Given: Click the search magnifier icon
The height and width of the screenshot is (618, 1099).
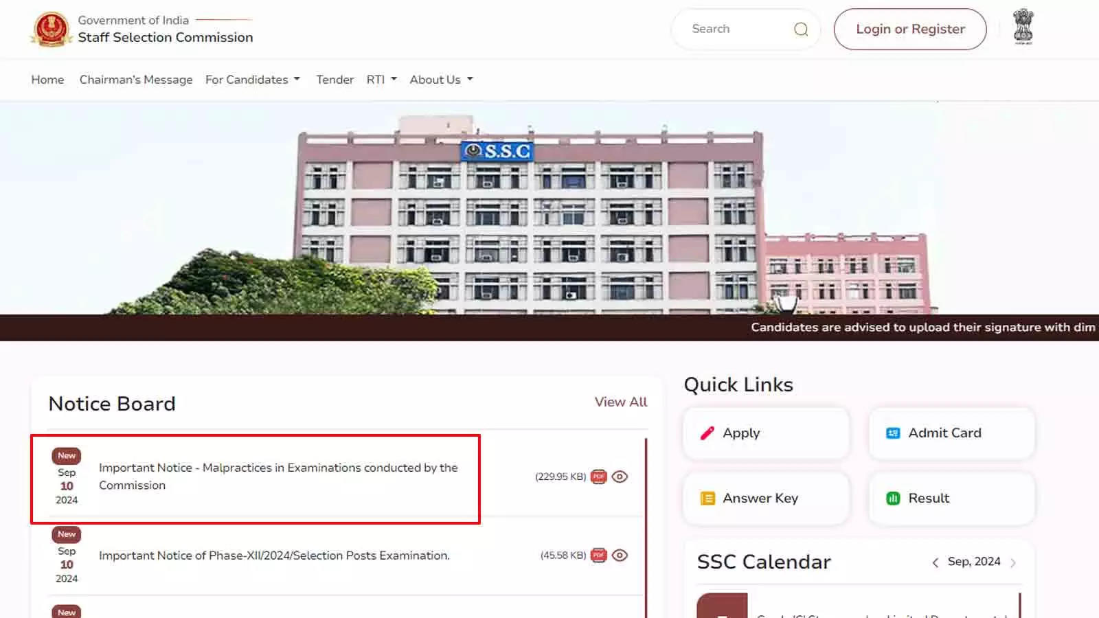Looking at the screenshot, I should 800,29.
